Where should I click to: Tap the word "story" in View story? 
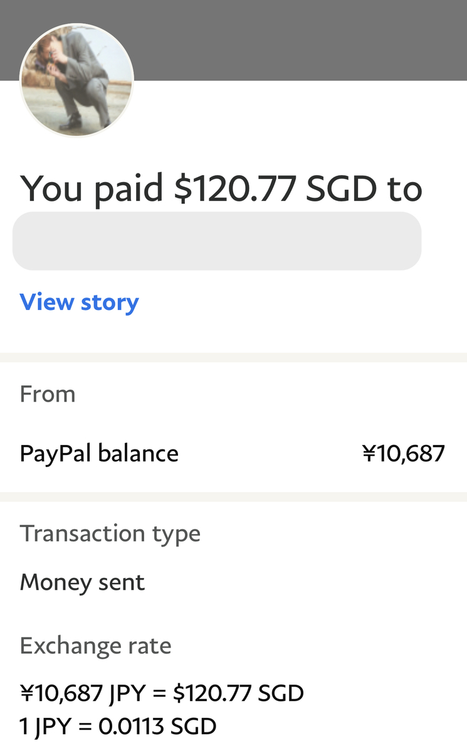[110, 303]
